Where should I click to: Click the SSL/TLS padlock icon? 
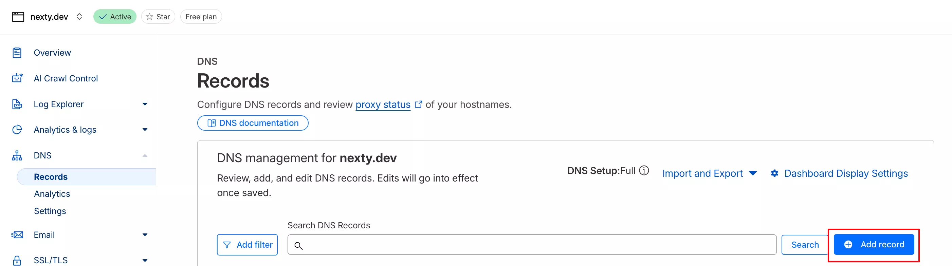17,261
